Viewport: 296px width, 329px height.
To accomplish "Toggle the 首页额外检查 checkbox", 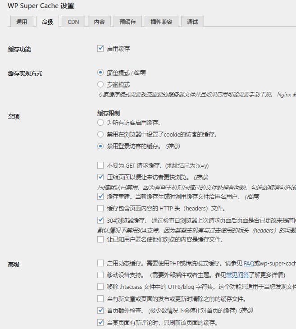I will click(100, 311).
